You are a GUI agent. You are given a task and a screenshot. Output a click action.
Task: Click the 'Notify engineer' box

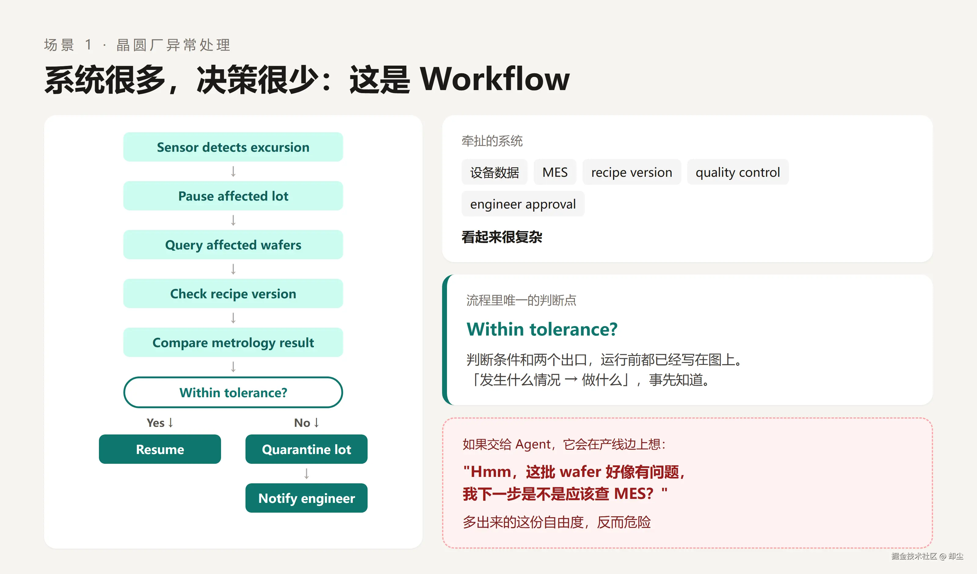(306, 498)
